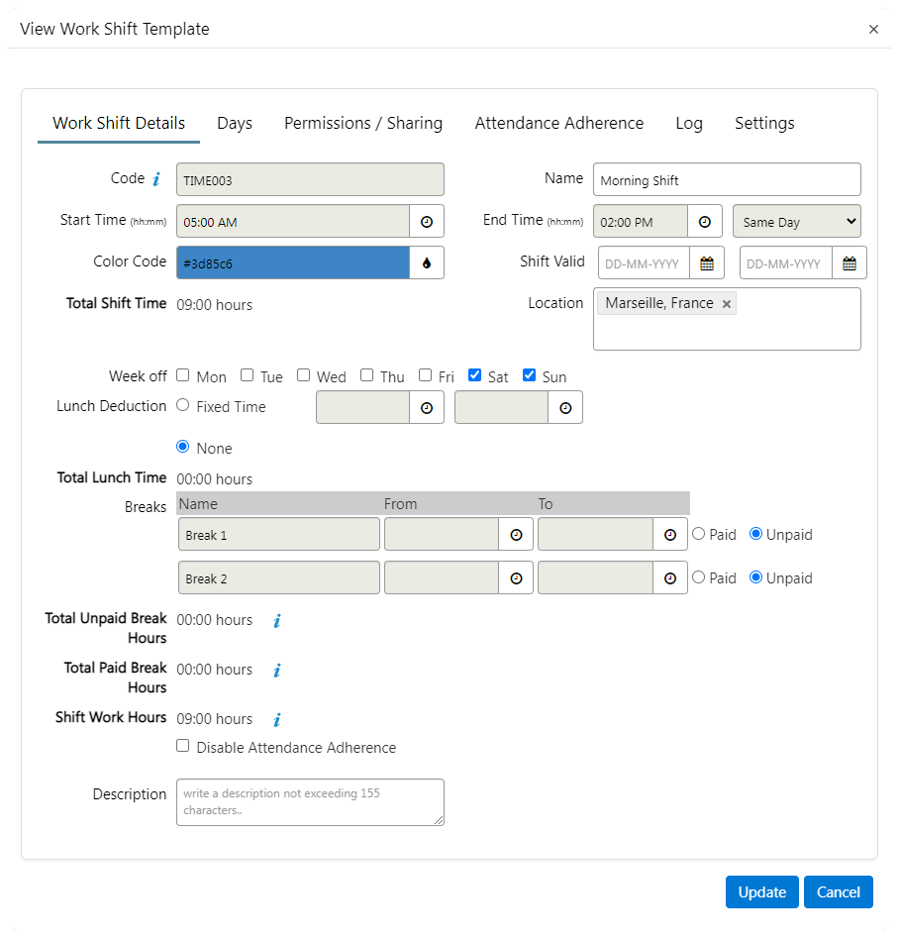Click the blue #3d85c6 color code field
The width and height of the screenshot is (900, 940).
point(293,263)
